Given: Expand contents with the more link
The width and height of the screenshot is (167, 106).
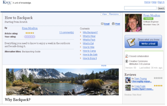Looking at the screenshot, I should click(104, 65).
